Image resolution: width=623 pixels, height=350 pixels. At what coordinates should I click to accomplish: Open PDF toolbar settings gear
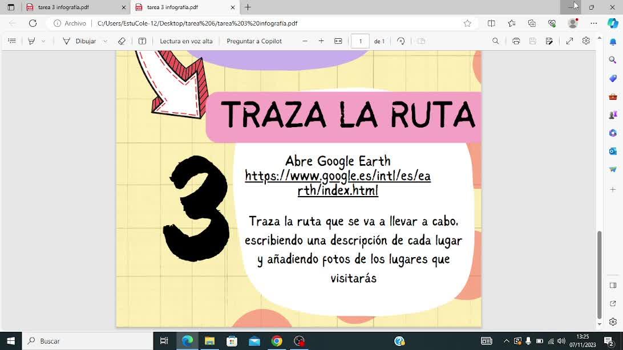coord(586,41)
